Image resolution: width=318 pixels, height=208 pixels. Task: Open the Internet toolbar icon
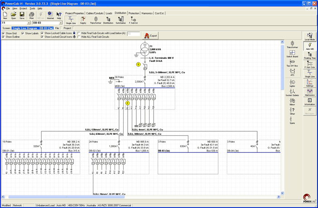[x=50, y=15]
